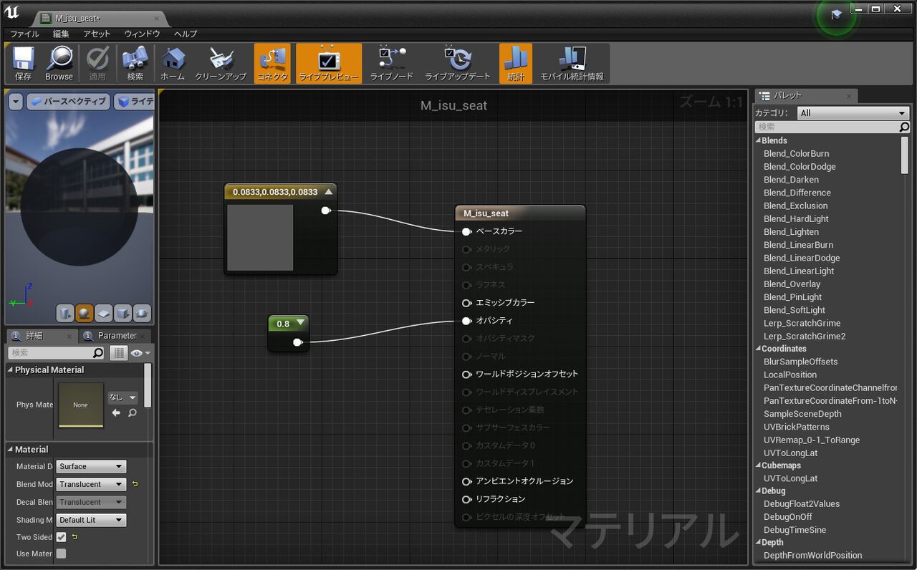Screen dimensions: 917x570
Task: Click the details search magnifier icon
Action: coord(98,353)
